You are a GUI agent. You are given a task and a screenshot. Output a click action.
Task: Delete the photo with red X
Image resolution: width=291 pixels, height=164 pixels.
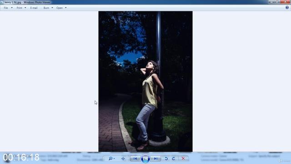[183, 159]
